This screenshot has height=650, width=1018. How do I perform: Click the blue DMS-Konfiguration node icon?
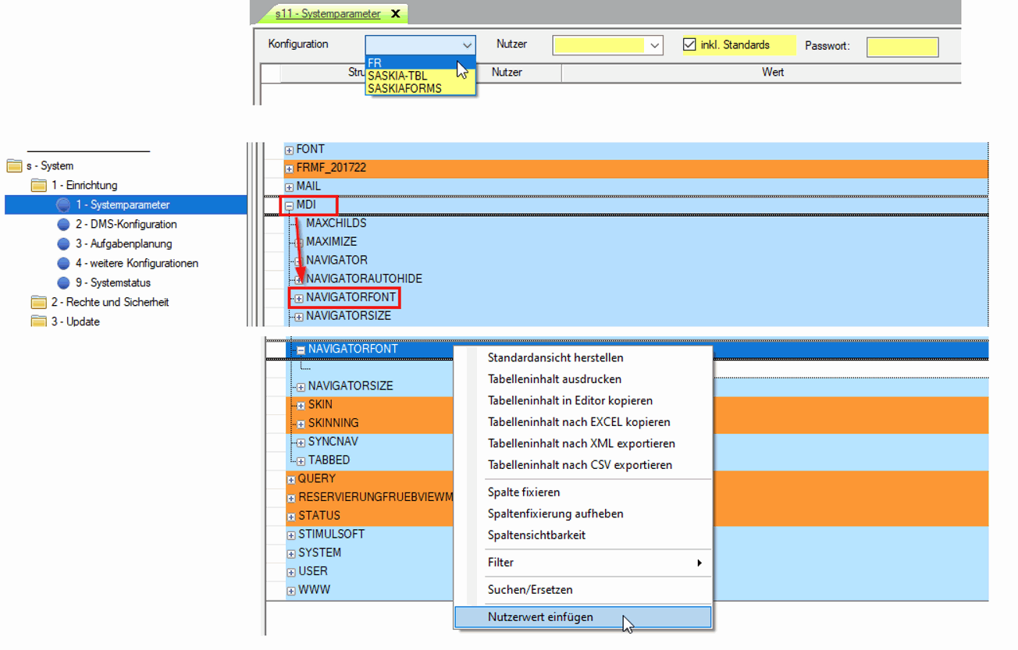(x=63, y=225)
